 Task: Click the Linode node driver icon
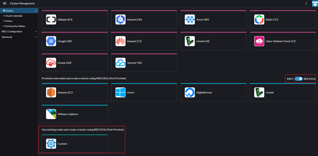coord(259,93)
